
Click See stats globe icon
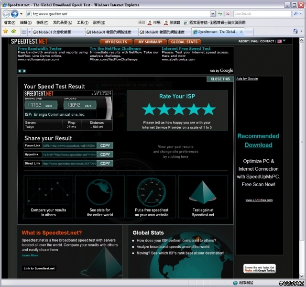99,192
